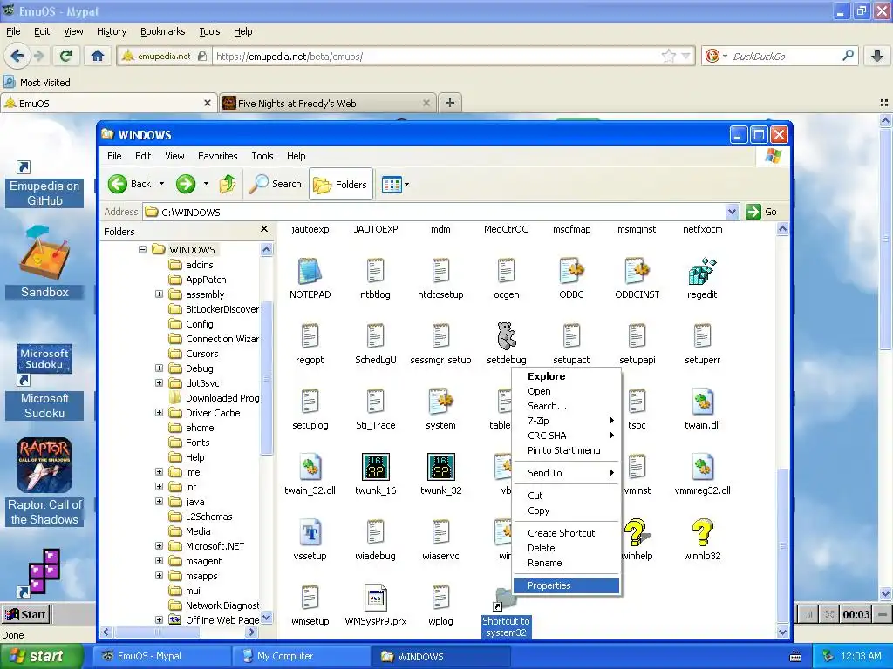The height and width of the screenshot is (669, 893).
Task: Click the Go button
Action: pos(761,212)
